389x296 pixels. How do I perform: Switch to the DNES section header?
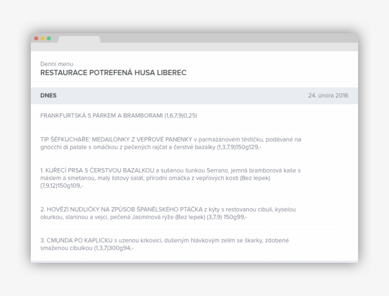point(49,95)
